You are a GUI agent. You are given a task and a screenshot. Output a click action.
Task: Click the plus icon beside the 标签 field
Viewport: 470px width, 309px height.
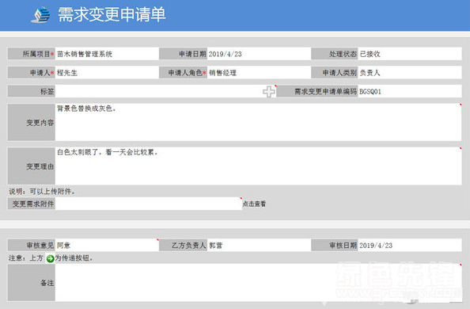pos(269,92)
